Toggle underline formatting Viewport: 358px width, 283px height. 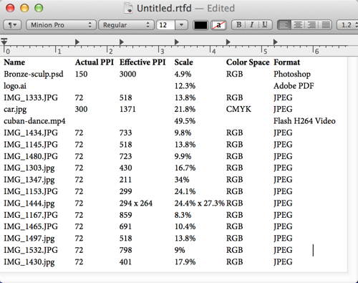(265, 25)
